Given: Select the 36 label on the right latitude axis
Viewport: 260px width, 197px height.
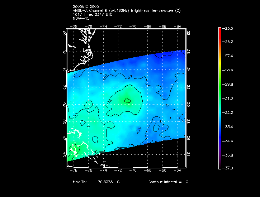Looking at the screenshot, I should click(188, 52).
